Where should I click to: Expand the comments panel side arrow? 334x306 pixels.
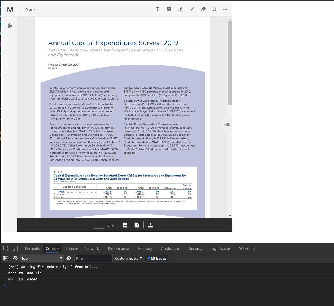tap(227, 125)
